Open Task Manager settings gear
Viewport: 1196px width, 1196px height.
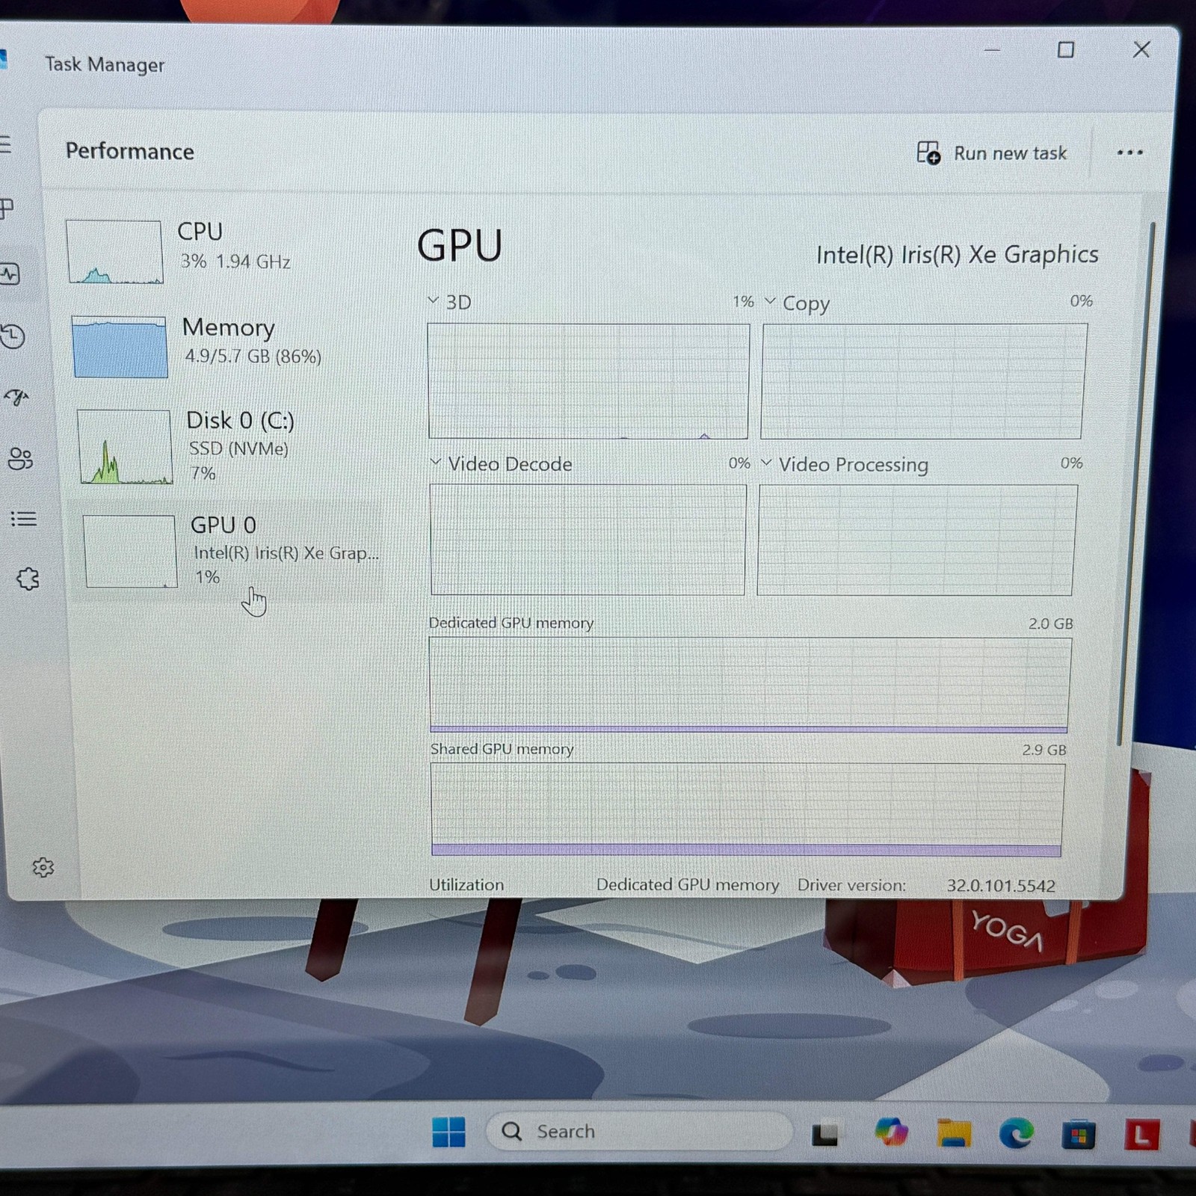pyautogui.click(x=43, y=867)
